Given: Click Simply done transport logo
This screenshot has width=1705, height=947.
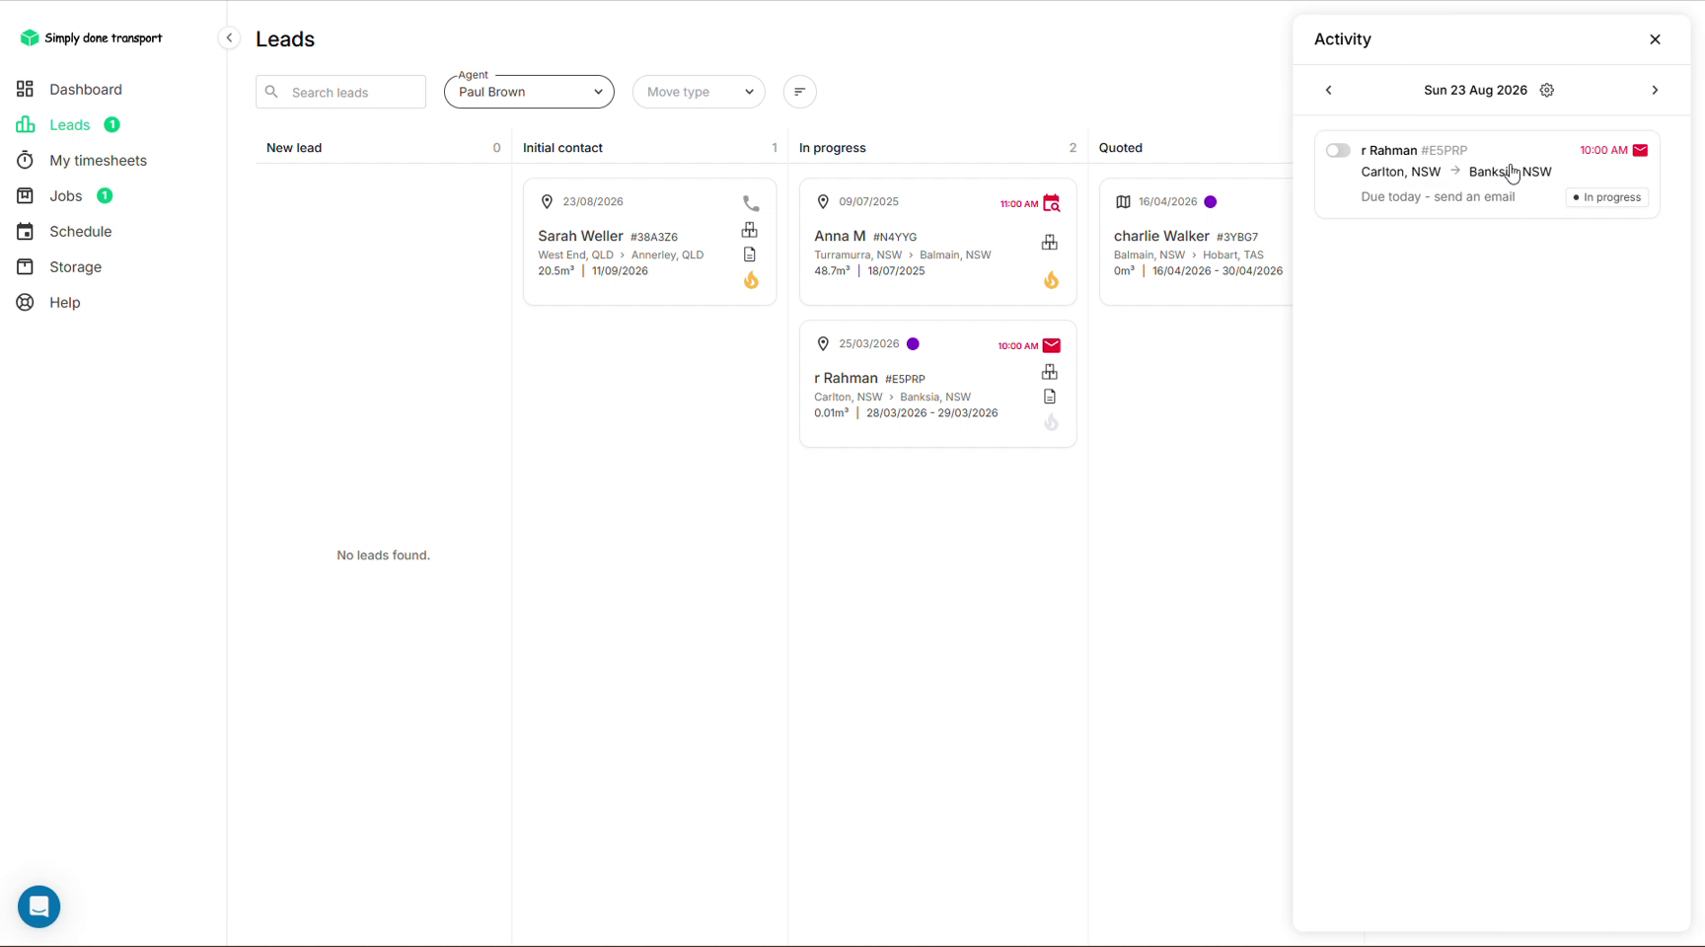Looking at the screenshot, I should click(91, 37).
